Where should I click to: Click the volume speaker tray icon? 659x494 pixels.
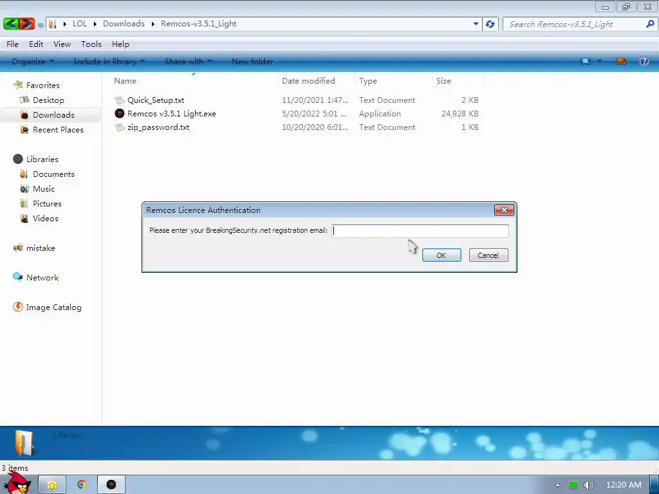click(588, 485)
